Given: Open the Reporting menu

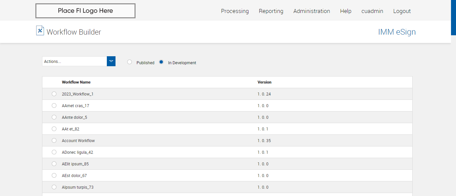Looking at the screenshot, I should point(271,11).
